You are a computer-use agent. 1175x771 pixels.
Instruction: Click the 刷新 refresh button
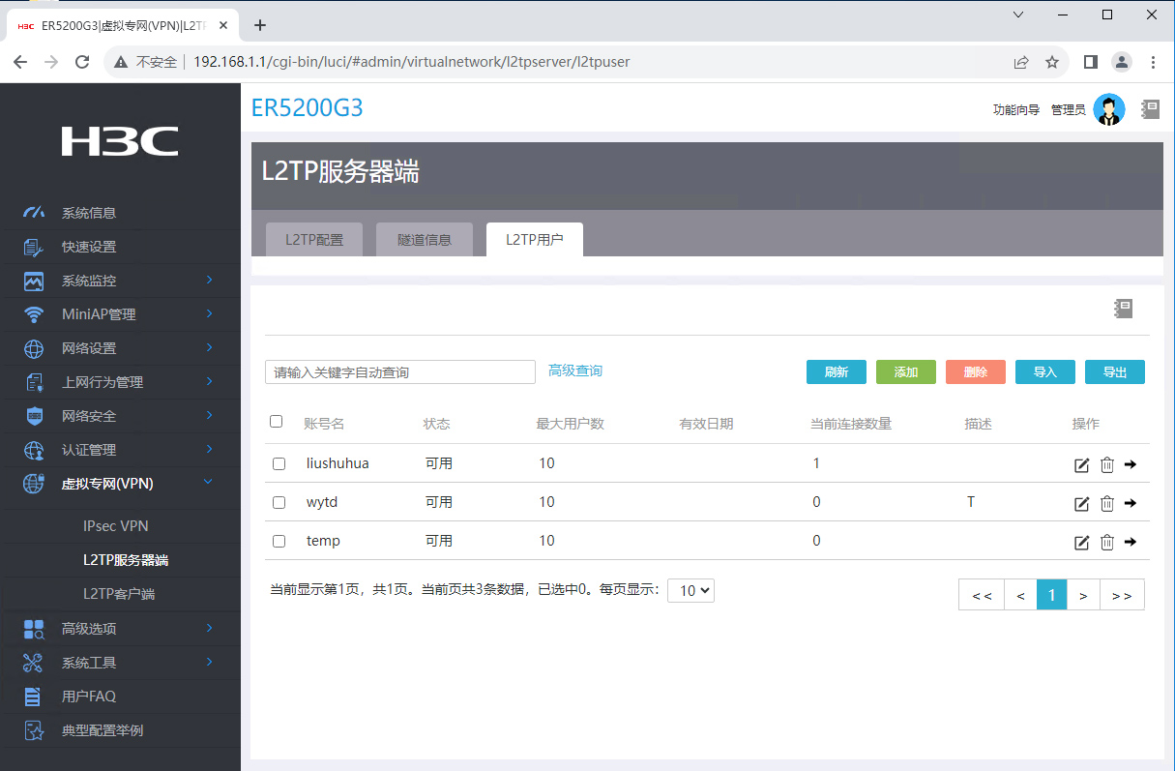[x=837, y=372]
